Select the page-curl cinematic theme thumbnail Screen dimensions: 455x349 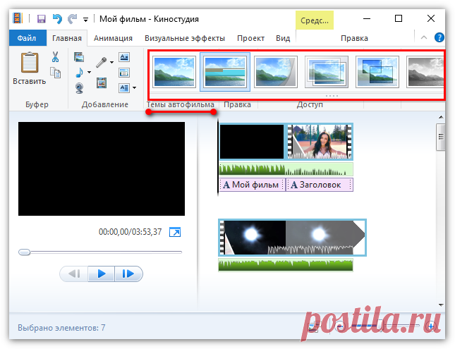[x=276, y=72]
